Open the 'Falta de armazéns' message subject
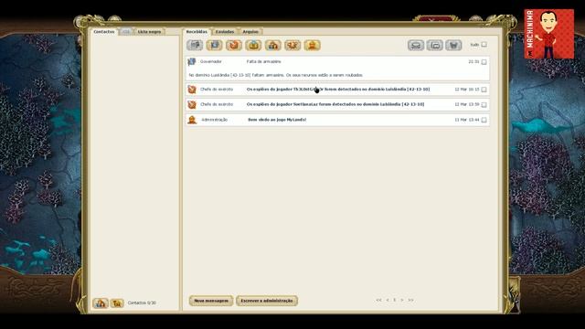The height and width of the screenshot is (329, 585). [x=264, y=61]
